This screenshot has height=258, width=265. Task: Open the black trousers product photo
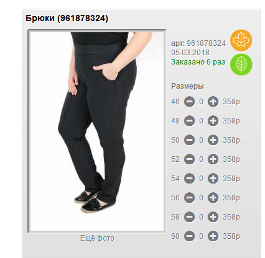96,131
